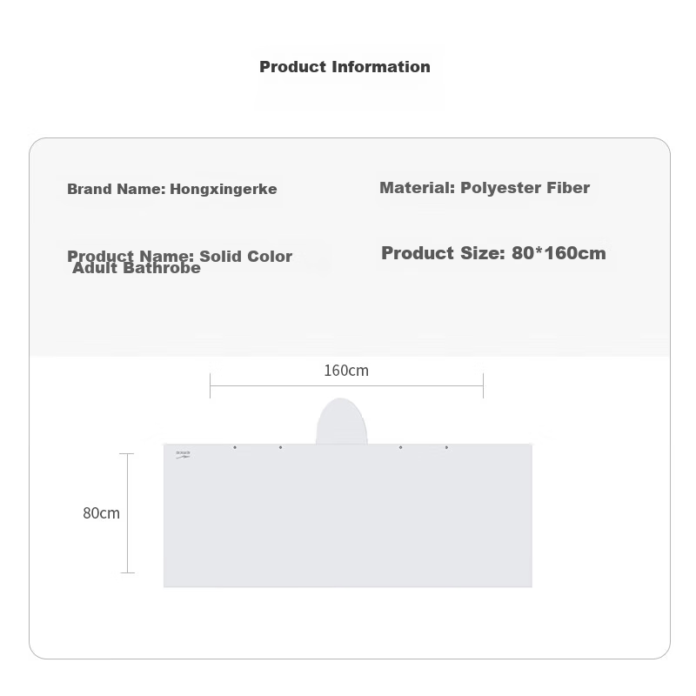Click the center of the gray towel body
The image size is (696, 696).
coord(348,515)
